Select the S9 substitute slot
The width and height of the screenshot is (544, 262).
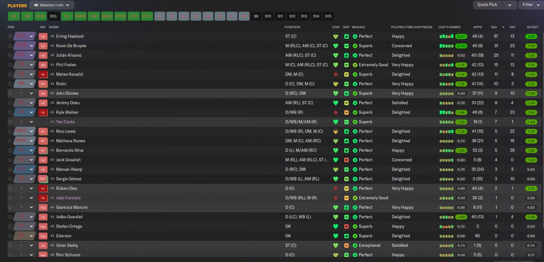point(256,16)
